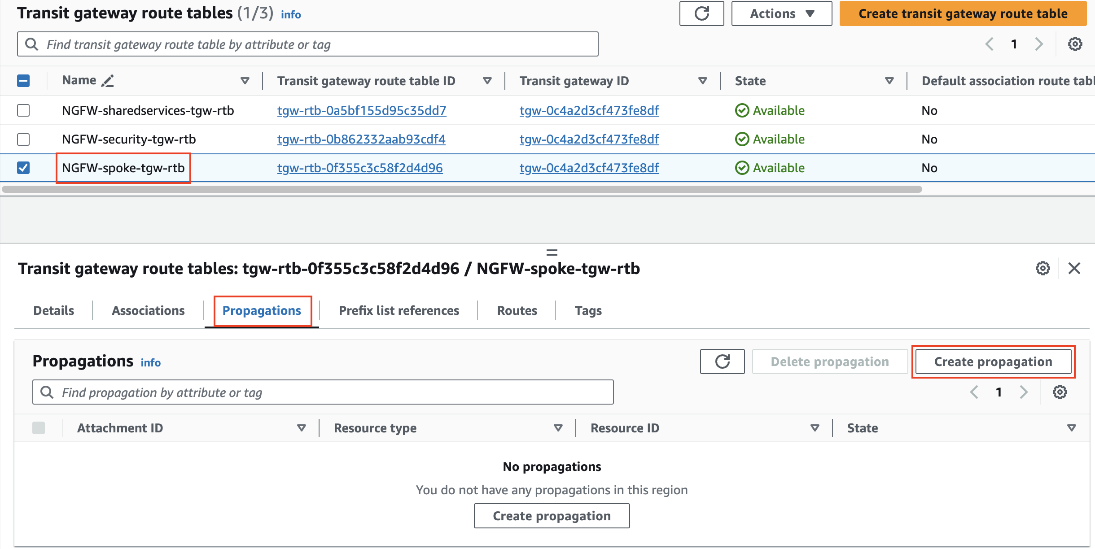Sort by Transit gateway route table ID arrow
This screenshot has height=549, width=1095.
487,81
